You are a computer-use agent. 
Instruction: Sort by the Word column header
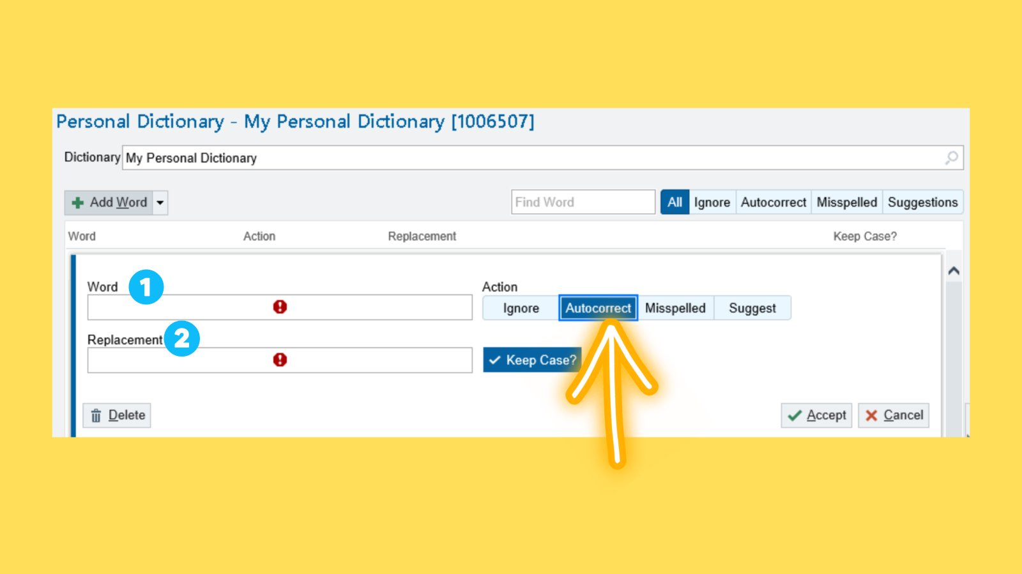click(x=82, y=236)
